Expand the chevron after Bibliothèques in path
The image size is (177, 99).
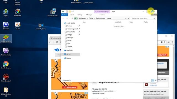pos(106,18)
